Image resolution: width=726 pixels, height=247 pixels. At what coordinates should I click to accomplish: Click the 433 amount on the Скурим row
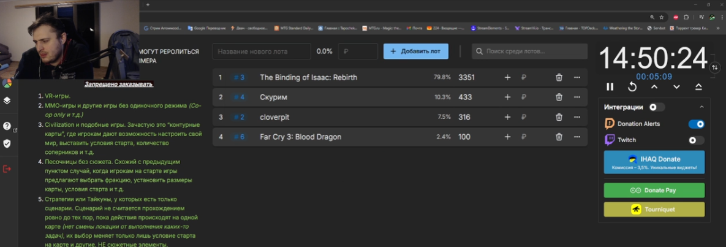coord(464,97)
